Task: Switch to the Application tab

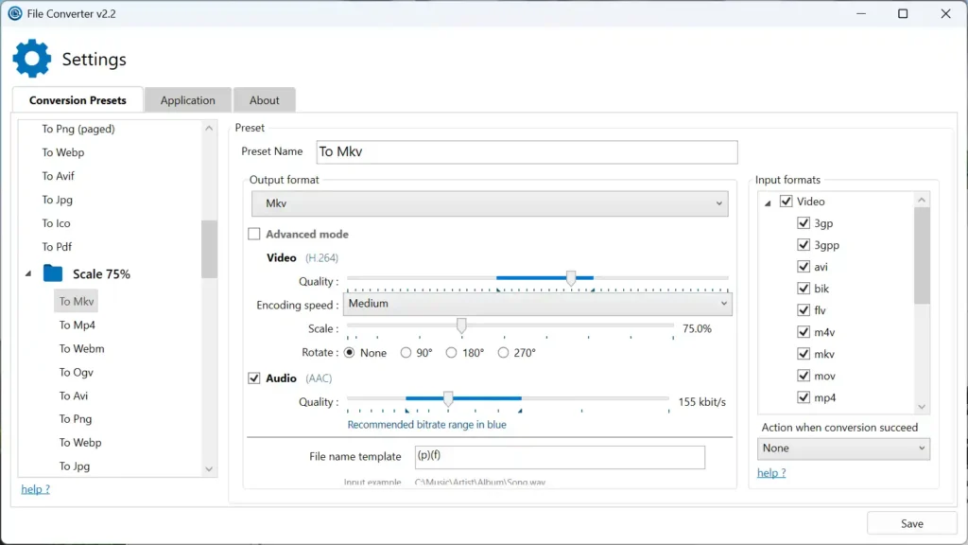Action: coord(187,99)
